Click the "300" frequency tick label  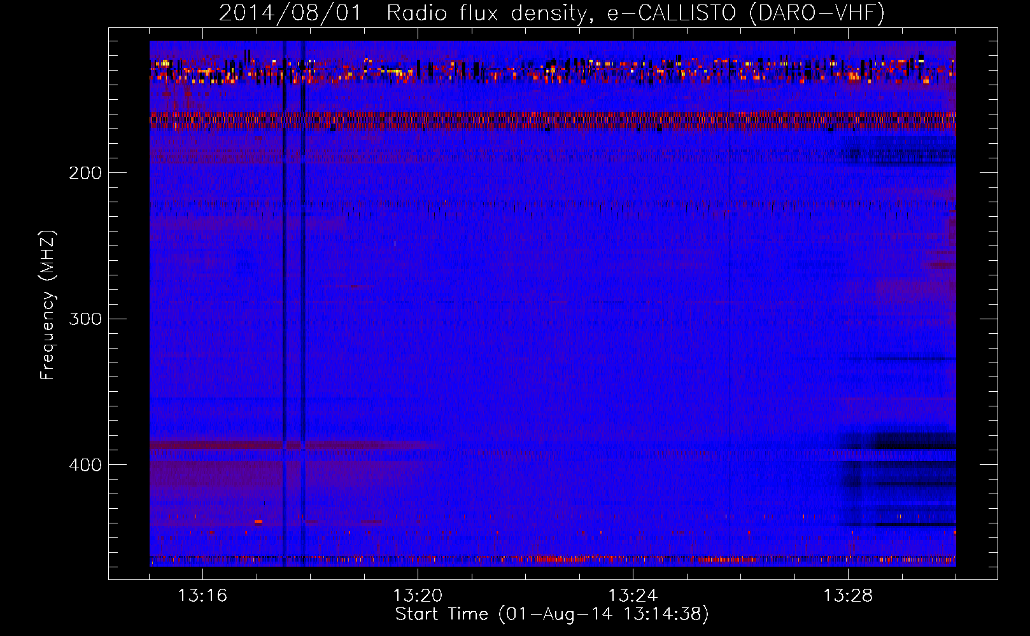click(85, 319)
